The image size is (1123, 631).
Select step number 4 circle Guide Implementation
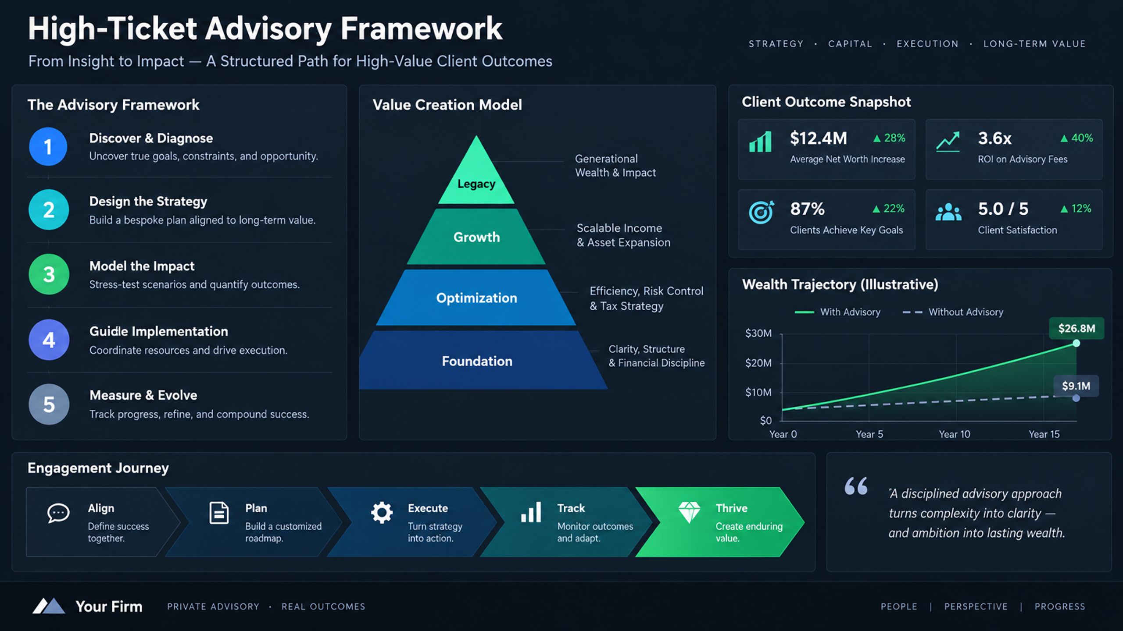click(x=48, y=340)
